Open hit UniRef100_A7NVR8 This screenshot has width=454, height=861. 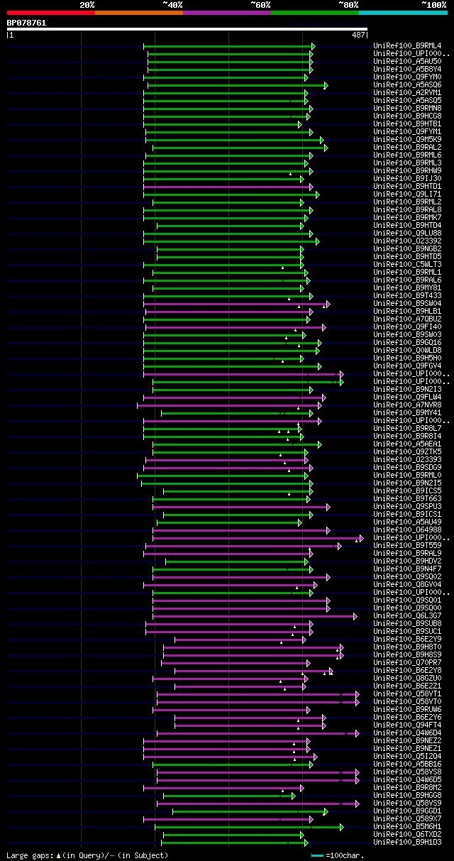coord(407,405)
